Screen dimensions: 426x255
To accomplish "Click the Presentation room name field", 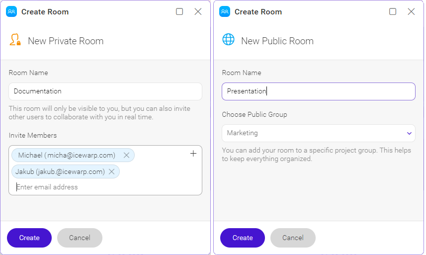I will pyautogui.click(x=319, y=91).
